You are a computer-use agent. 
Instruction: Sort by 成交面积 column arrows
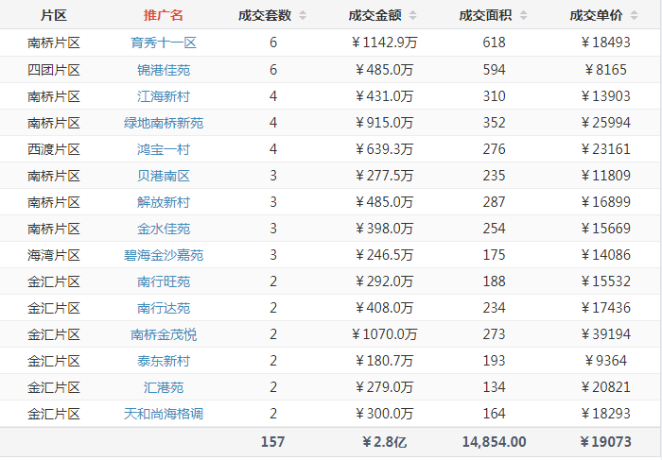point(524,16)
